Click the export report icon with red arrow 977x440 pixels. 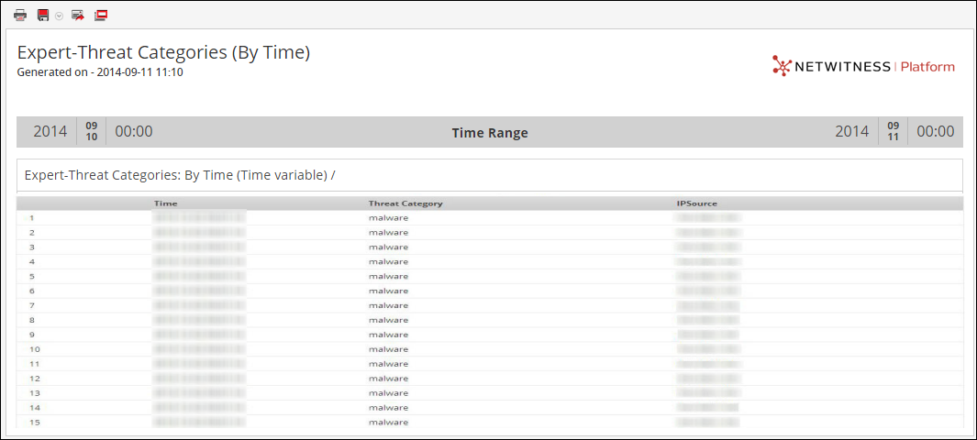[78, 16]
